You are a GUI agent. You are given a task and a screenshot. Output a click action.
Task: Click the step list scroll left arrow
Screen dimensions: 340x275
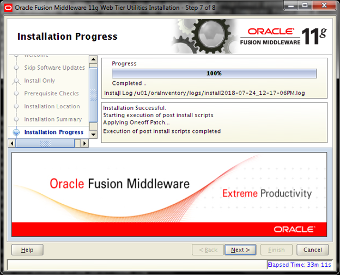point(11,143)
